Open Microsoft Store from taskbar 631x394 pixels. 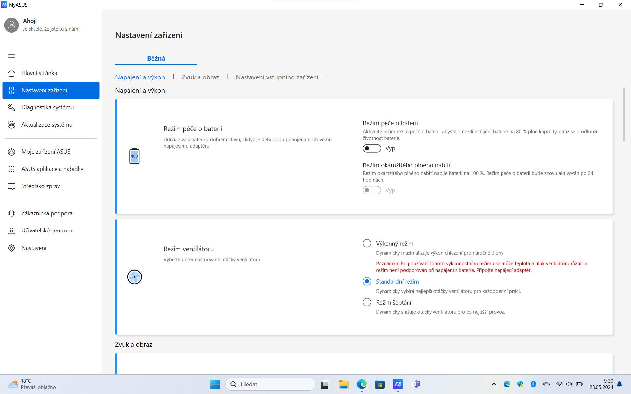(380, 384)
